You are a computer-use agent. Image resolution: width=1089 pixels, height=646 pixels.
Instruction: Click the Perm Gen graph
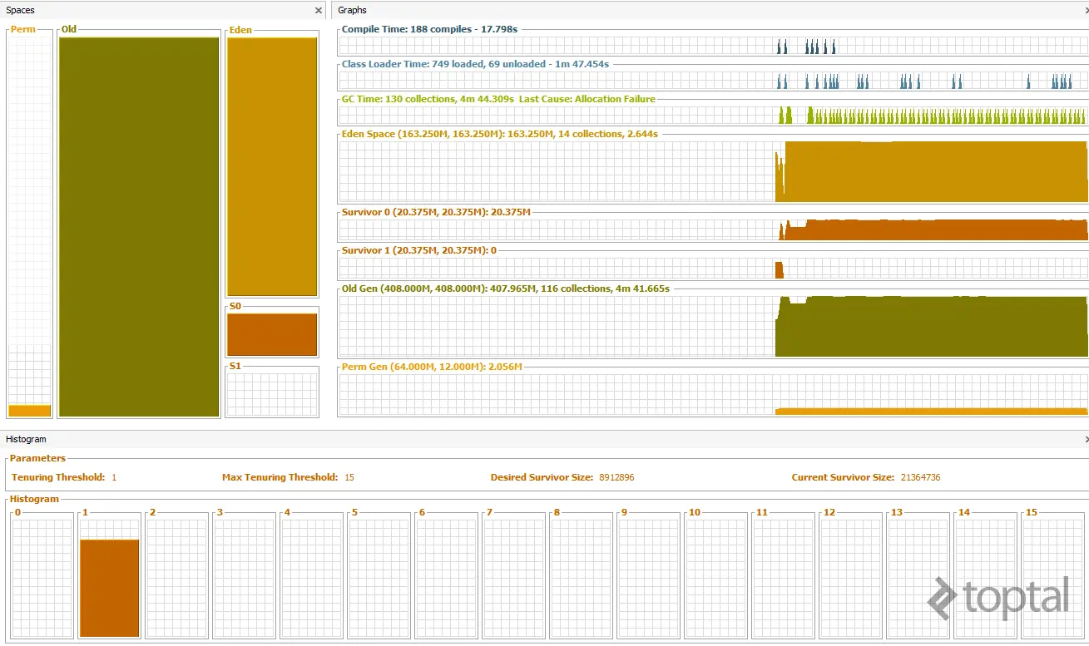pos(713,395)
